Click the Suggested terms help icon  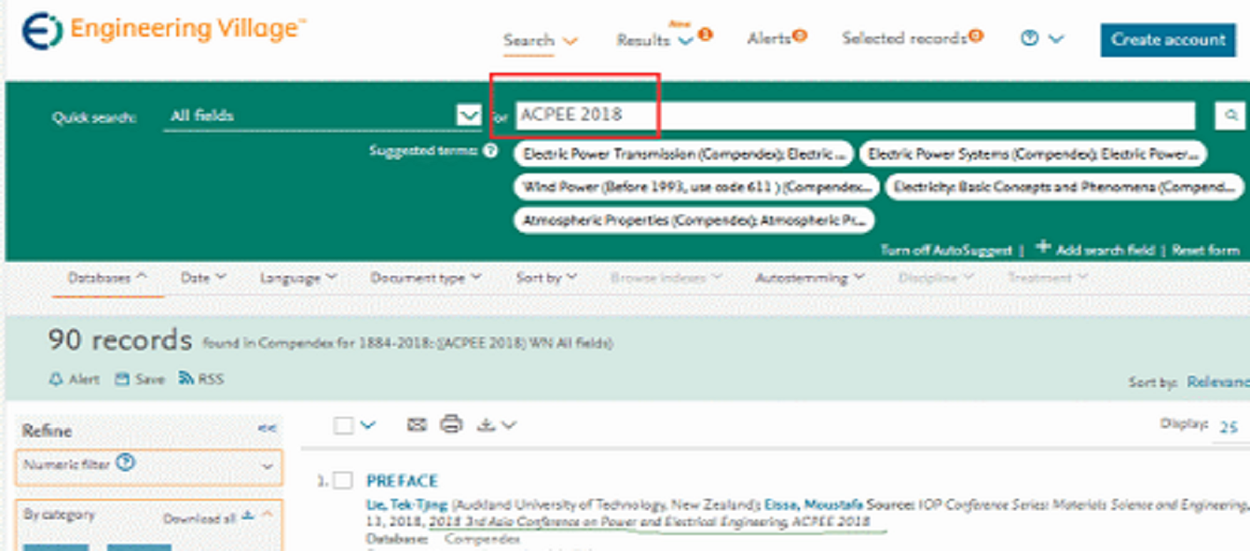(490, 151)
